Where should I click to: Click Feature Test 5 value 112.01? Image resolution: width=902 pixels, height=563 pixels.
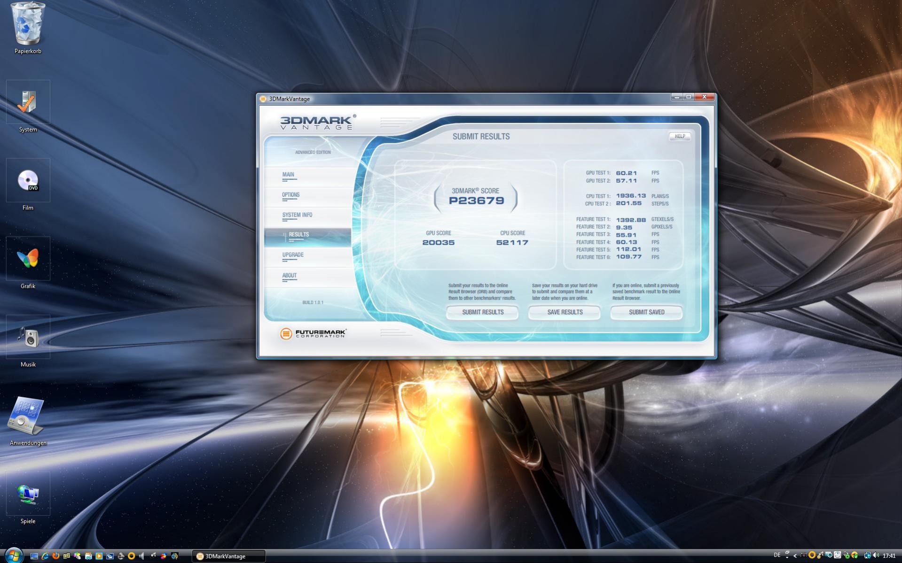(628, 249)
